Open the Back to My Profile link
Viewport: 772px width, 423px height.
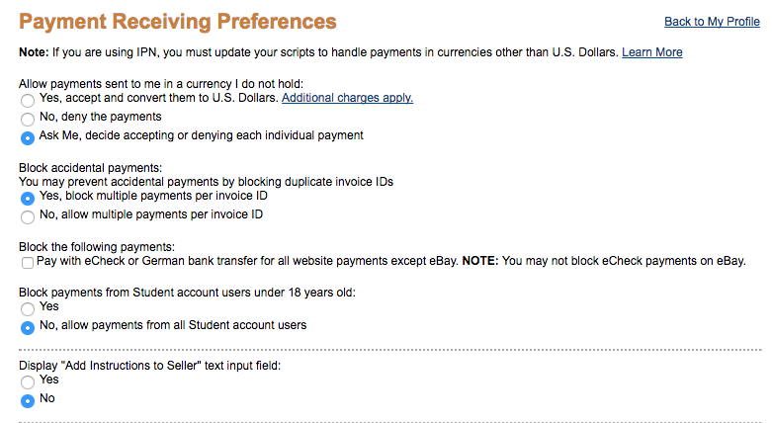click(x=712, y=22)
